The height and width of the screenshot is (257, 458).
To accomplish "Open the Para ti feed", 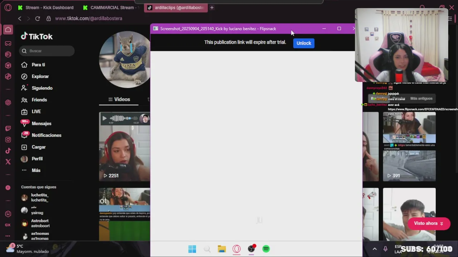I will [x=33, y=65].
